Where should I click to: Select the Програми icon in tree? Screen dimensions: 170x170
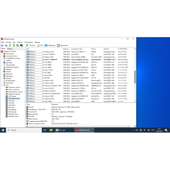tap(4, 76)
